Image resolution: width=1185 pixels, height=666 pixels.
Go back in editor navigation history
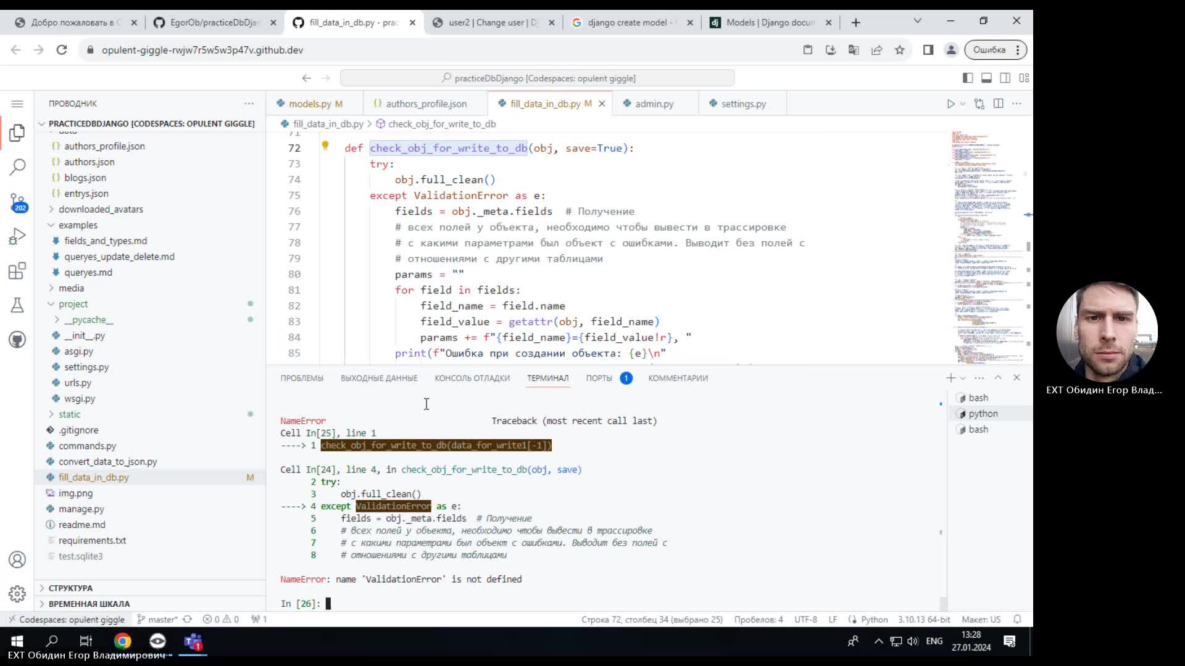click(307, 78)
